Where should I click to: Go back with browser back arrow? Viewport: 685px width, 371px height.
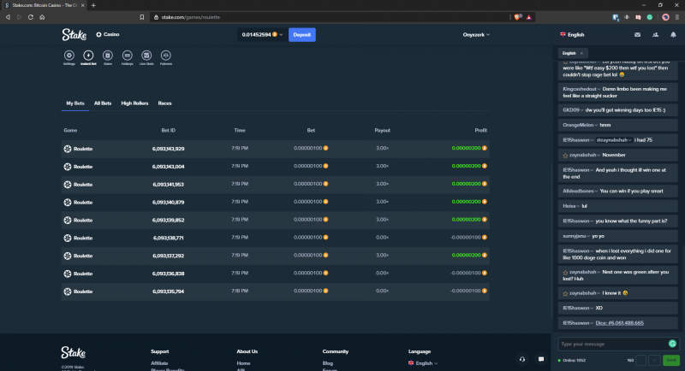(x=8, y=17)
